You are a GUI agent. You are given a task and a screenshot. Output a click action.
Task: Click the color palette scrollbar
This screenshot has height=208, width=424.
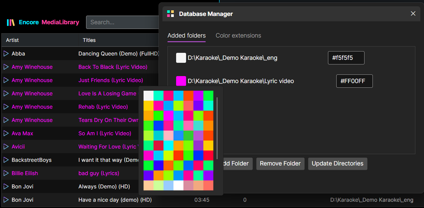[217, 128]
